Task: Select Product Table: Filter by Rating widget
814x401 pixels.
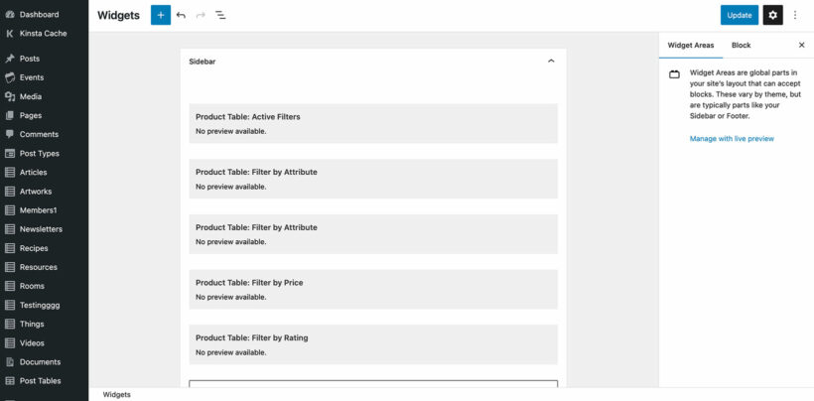Action: coord(373,344)
